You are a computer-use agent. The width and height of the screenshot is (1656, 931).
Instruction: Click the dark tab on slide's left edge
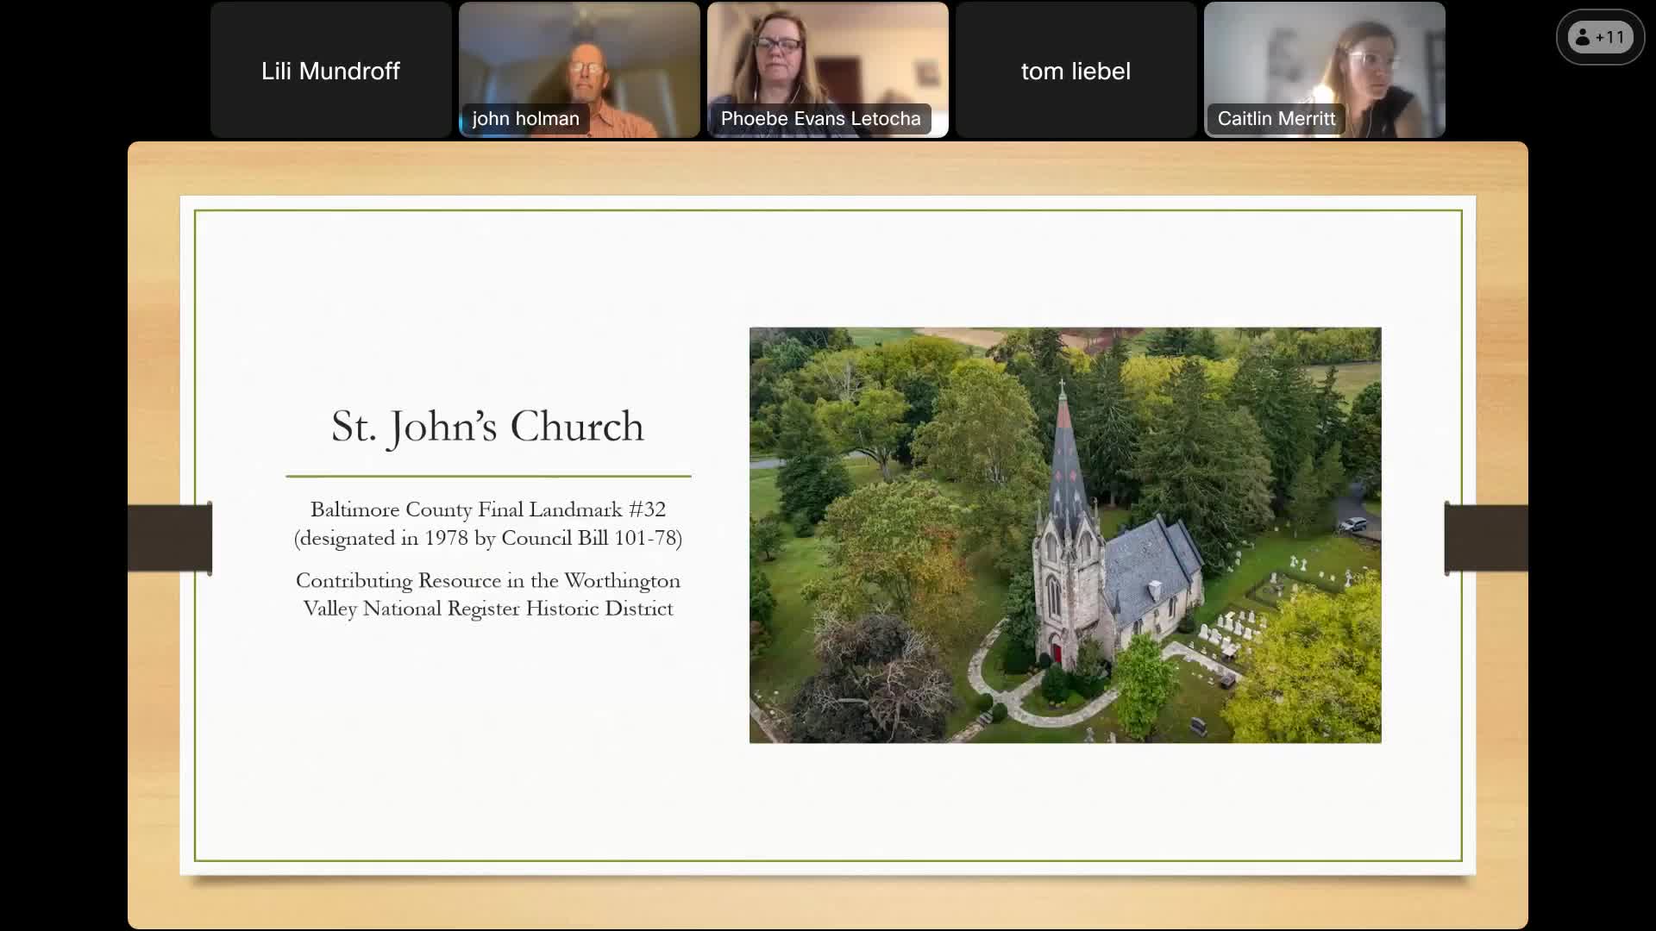(170, 538)
